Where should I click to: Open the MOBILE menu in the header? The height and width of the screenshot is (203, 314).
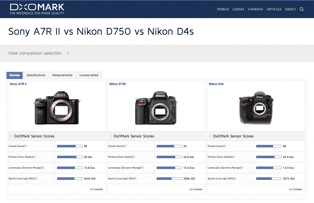point(223,9)
